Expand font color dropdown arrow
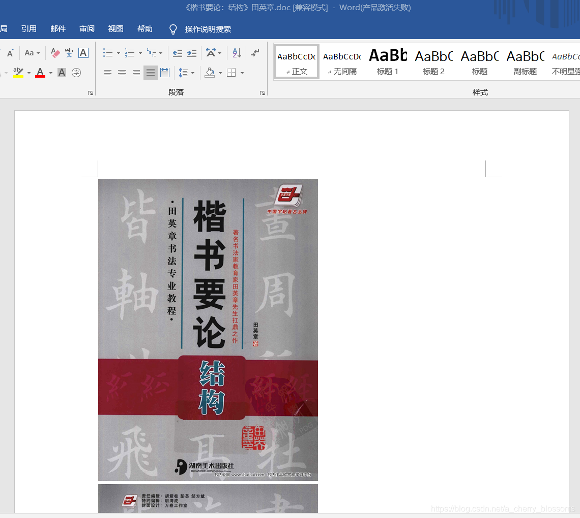The height and width of the screenshot is (518, 580). pos(51,73)
